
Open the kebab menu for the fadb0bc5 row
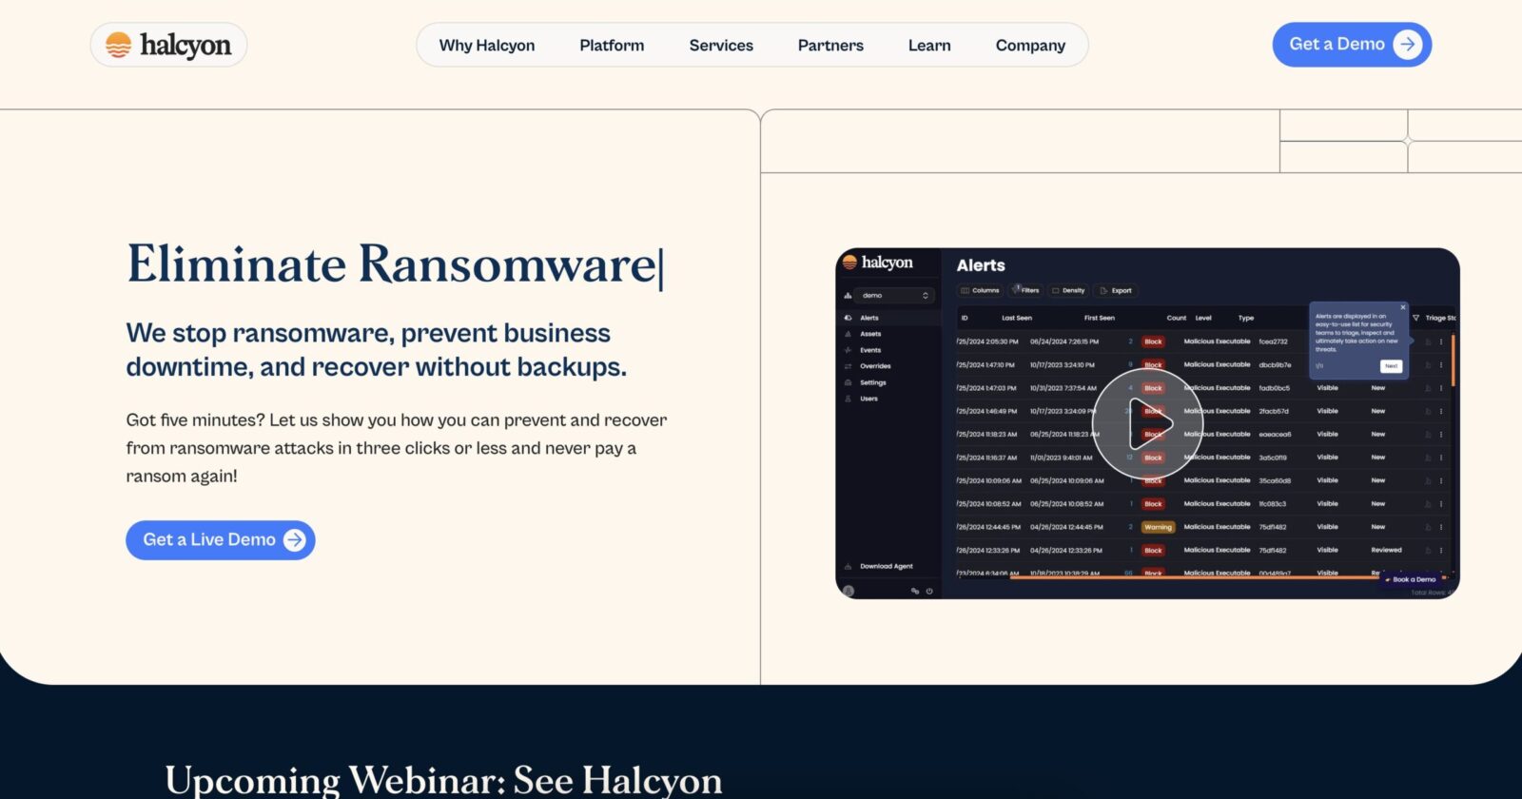pyautogui.click(x=1441, y=388)
